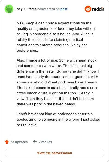Click the closing words "her to leave."
The image size is (109, 162).
tap(27, 125)
